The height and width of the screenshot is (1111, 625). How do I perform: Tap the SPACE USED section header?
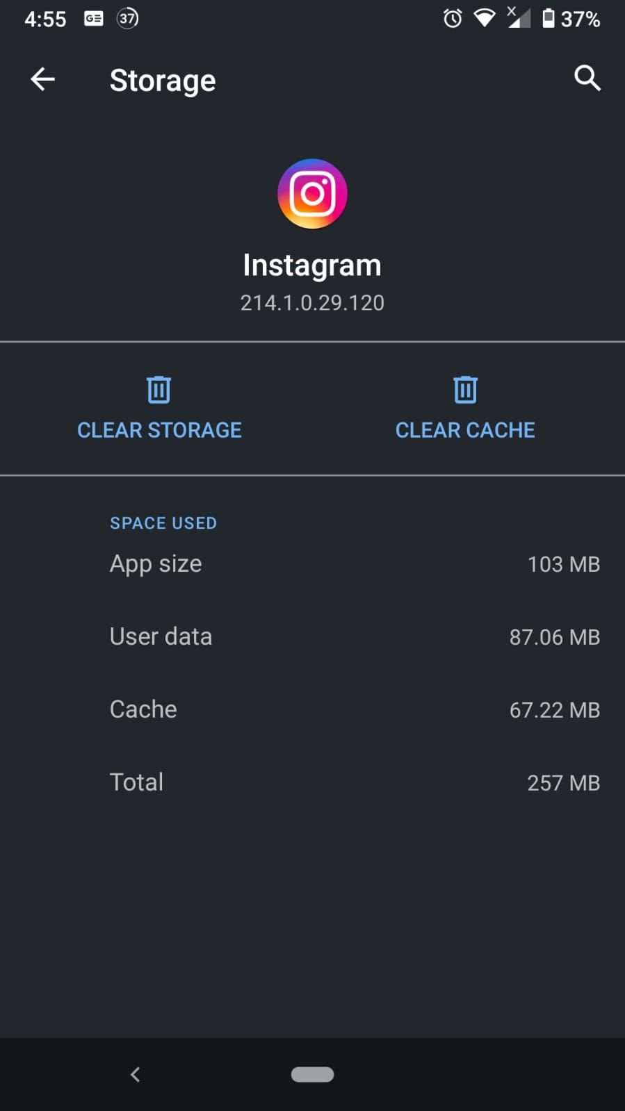tap(163, 522)
